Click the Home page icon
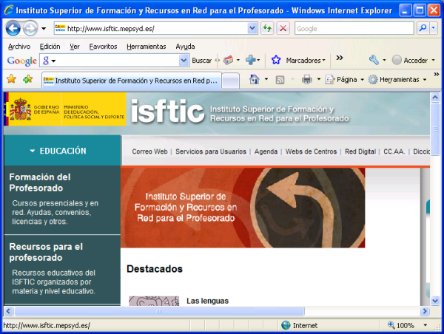Image resolution: width=444 pixels, height=334 pixels. coord(254,79)
